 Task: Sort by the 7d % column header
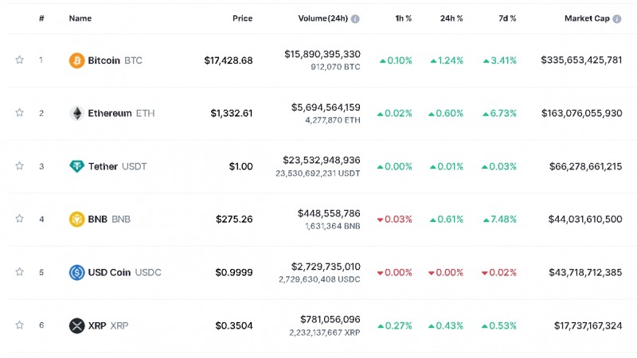(505, 18)
